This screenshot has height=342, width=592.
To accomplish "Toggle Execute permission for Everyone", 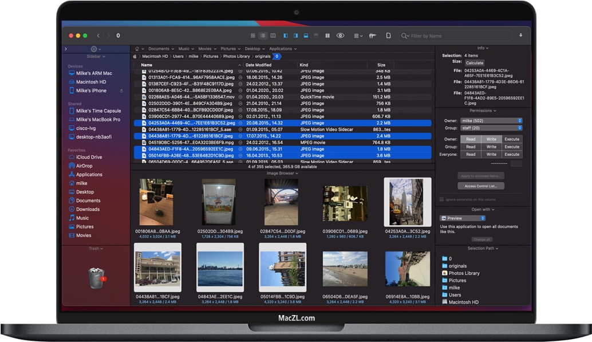I will (512, 154).
